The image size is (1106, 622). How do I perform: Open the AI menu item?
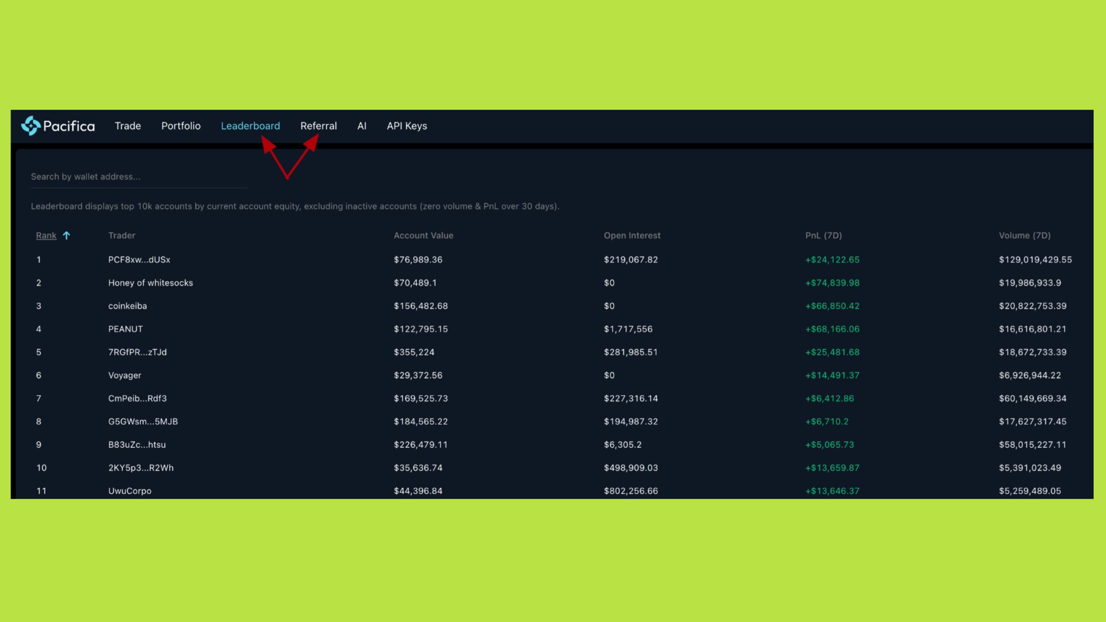[361, 126]
